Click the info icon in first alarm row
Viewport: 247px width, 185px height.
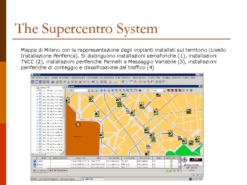pos(35,161)
